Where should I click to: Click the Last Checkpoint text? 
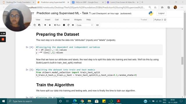coord(105,14)
